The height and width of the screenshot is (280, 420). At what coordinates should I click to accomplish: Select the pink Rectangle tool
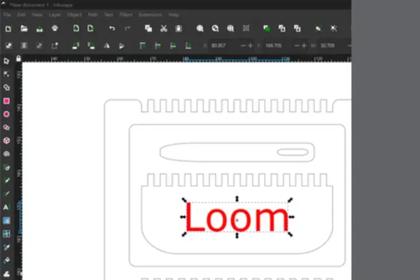click(x=6, y=101)
